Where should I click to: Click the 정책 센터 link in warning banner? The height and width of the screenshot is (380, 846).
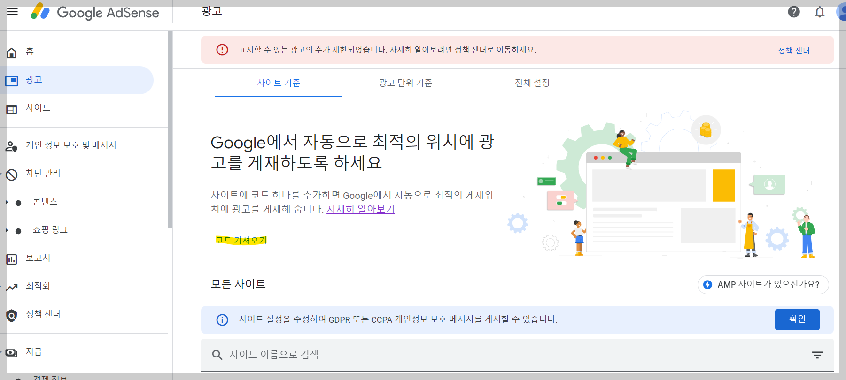[x=794, y=51]
